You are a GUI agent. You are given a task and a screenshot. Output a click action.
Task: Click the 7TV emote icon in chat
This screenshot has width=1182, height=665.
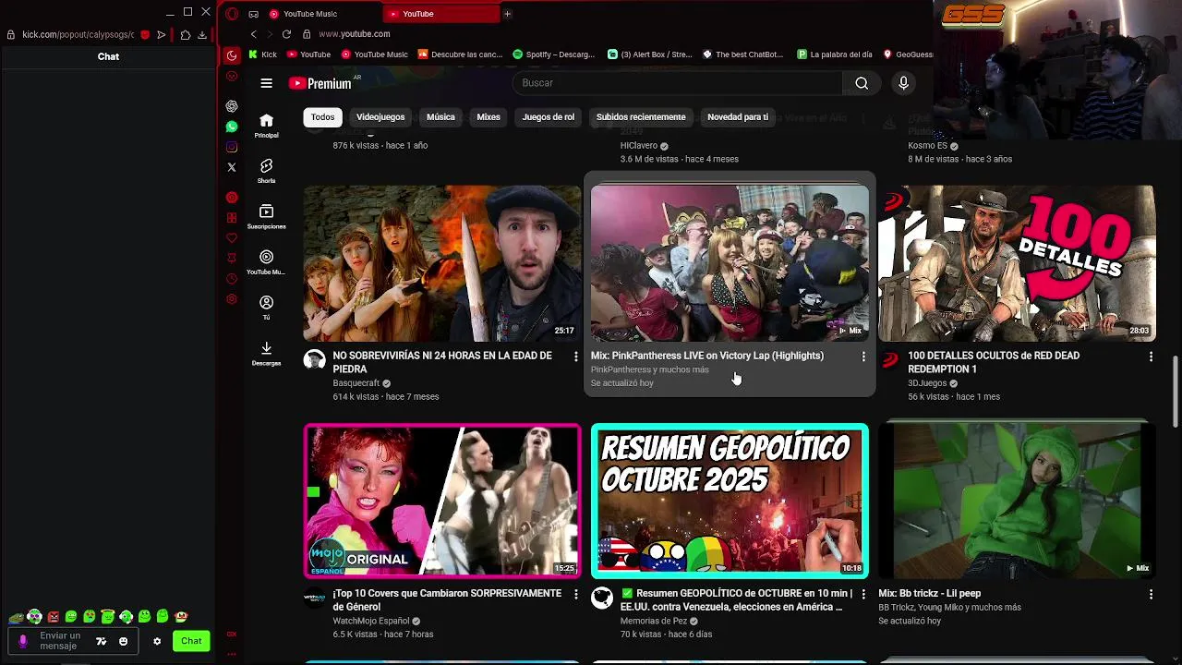click(101, 641)
